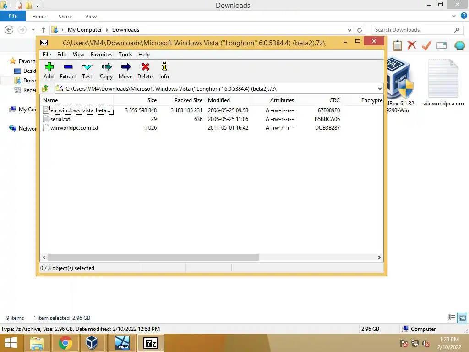This screenshot has height=352, width=469.
Task: Expand the 7-Zip address path dropdown
Action: pos(380,88)
